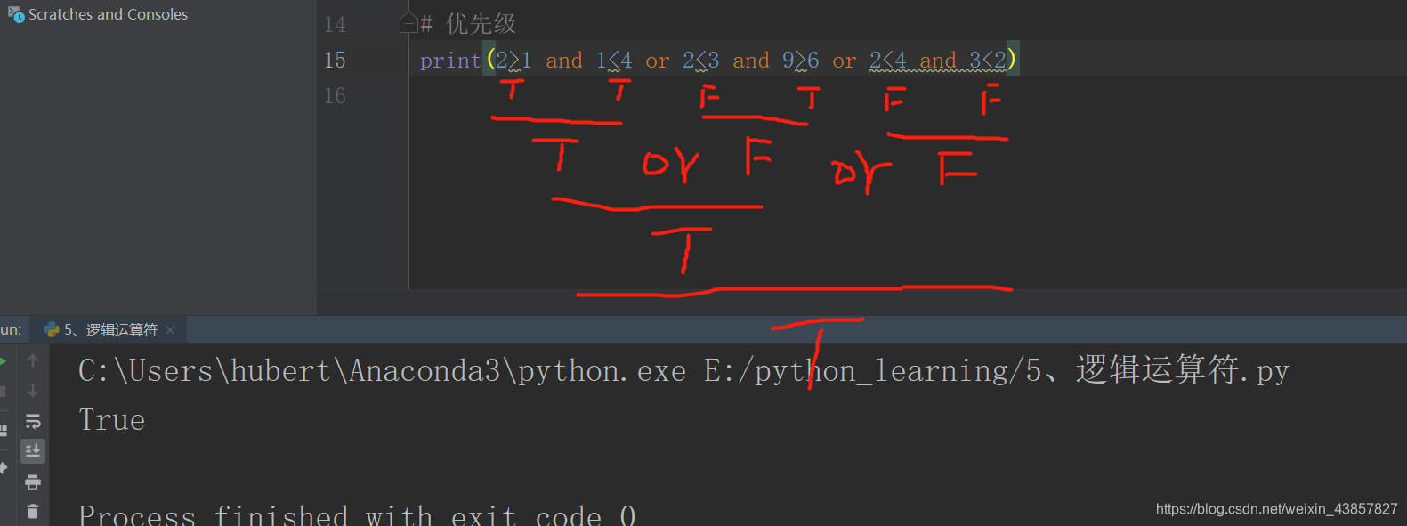1407x526 pixels.
Task: Click 'C:\Users\hubert\Anaconda3\python.exe' in console
Action: [x=382, y=370]
